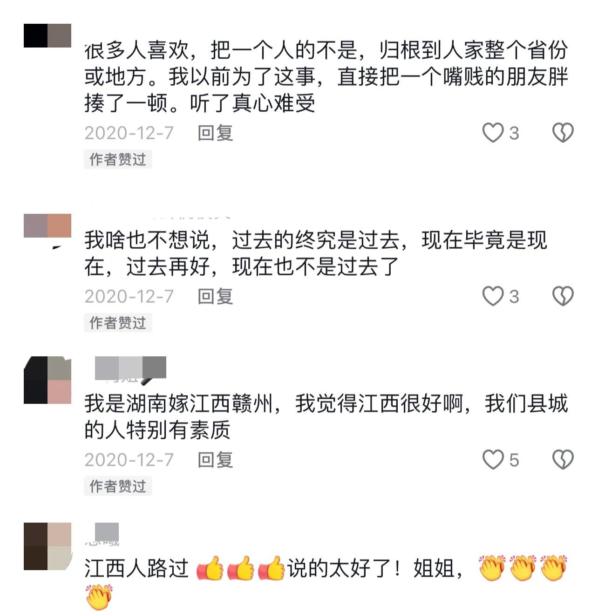The image size is (598, 613).
Task: Open the first commenter's avatar
Action: click(48, 35)
